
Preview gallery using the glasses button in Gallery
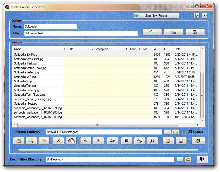click(152, 32)
